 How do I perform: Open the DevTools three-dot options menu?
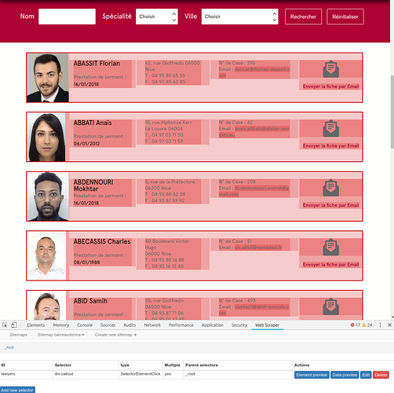pos(380,325)
